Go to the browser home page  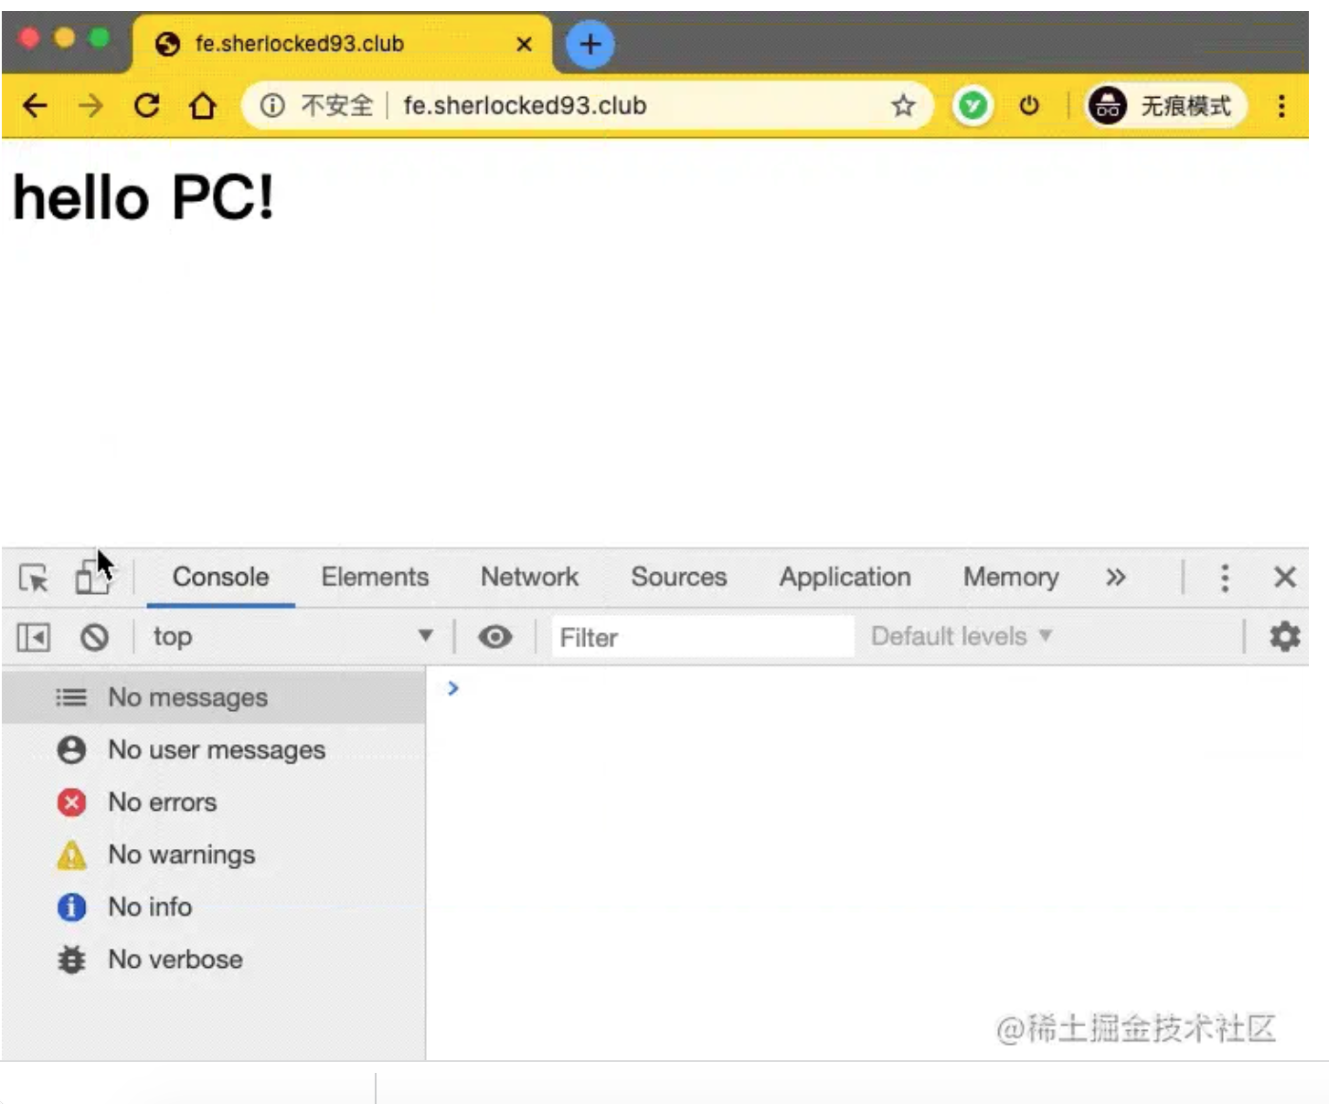tap(202, 106)
